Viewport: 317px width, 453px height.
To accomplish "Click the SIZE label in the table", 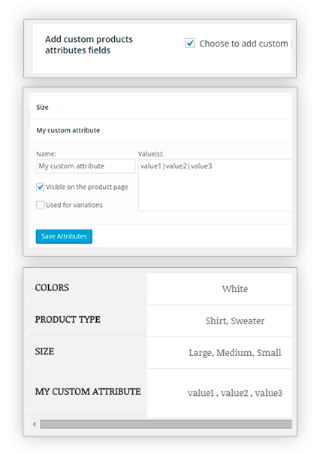I will coord(44,351).
